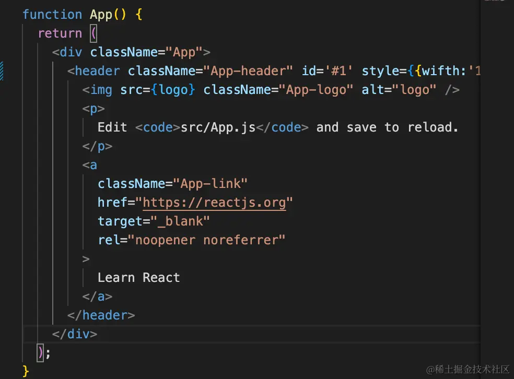
Task: Click the id='#1' attribute
Action: pyautogui.click(x=327, y=71)
